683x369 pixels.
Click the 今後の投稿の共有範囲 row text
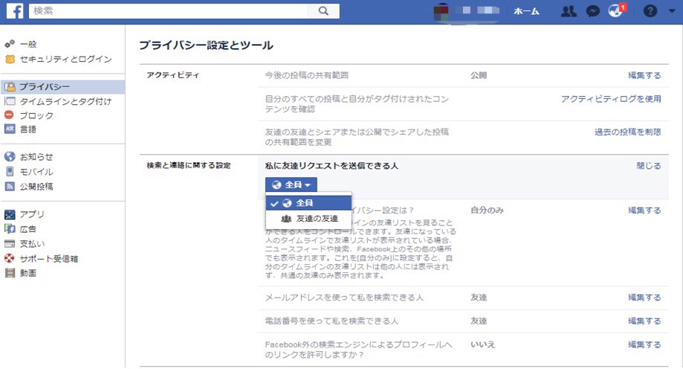[x=307, y=75]
